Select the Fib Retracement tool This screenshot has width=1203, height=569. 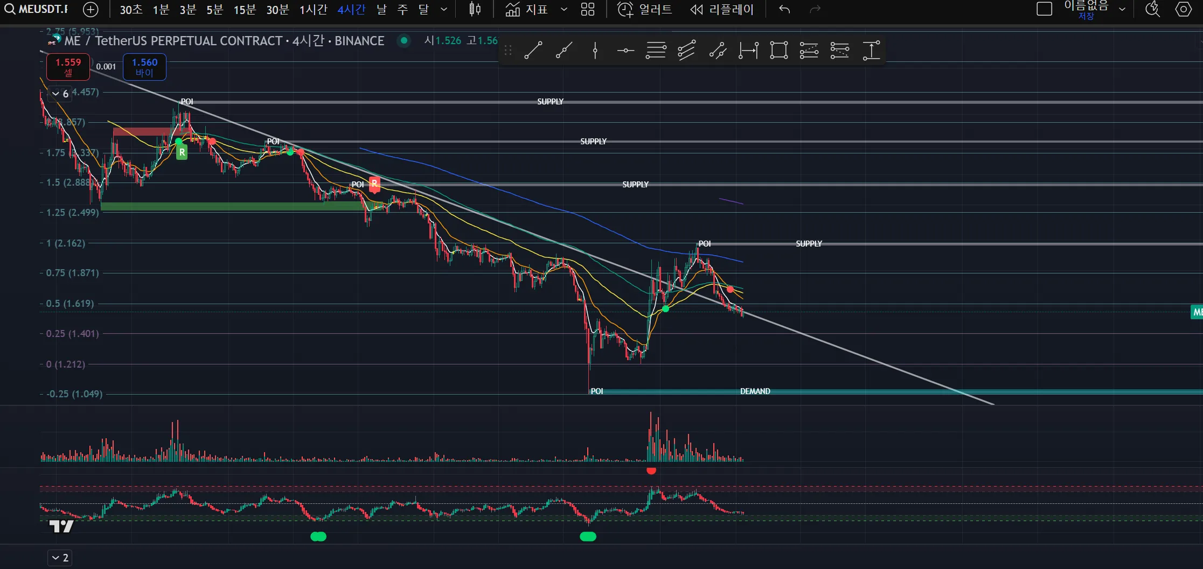click(x=656, y=51)
